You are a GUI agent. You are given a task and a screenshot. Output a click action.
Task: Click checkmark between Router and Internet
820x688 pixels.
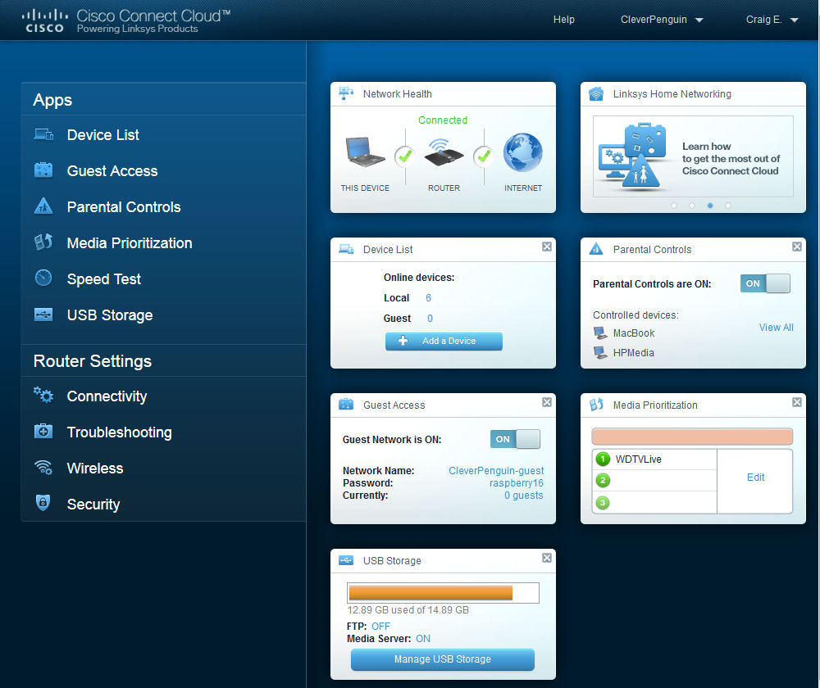[x=484, y=156]
